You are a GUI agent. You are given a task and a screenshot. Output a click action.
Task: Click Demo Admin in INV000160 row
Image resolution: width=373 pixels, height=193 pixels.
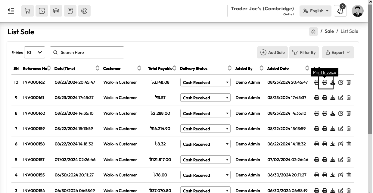pos(247,113)
